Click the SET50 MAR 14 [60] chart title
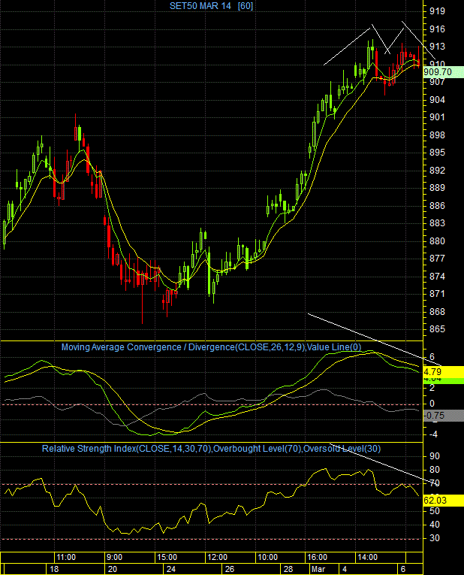The width and height of the screenshot is (464, 575). 211,6
